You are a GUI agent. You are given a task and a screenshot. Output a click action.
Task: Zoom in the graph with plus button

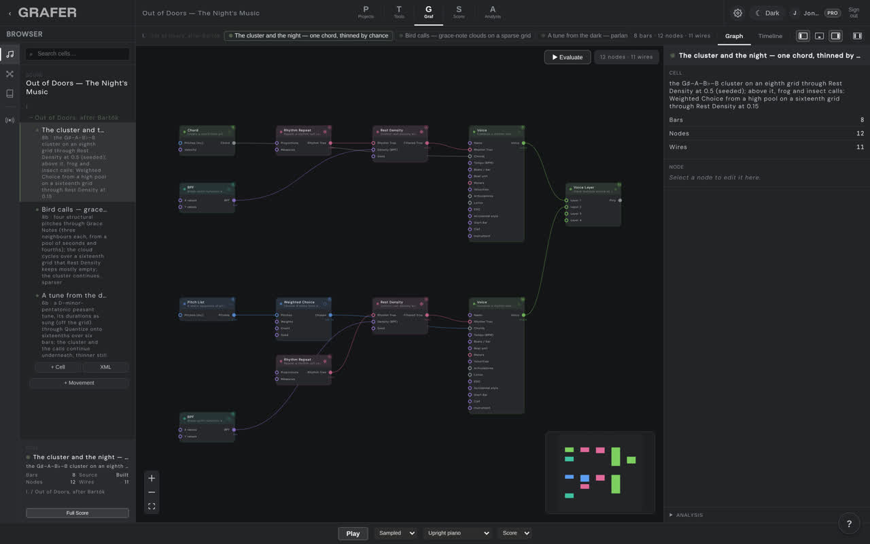[152, 478]
